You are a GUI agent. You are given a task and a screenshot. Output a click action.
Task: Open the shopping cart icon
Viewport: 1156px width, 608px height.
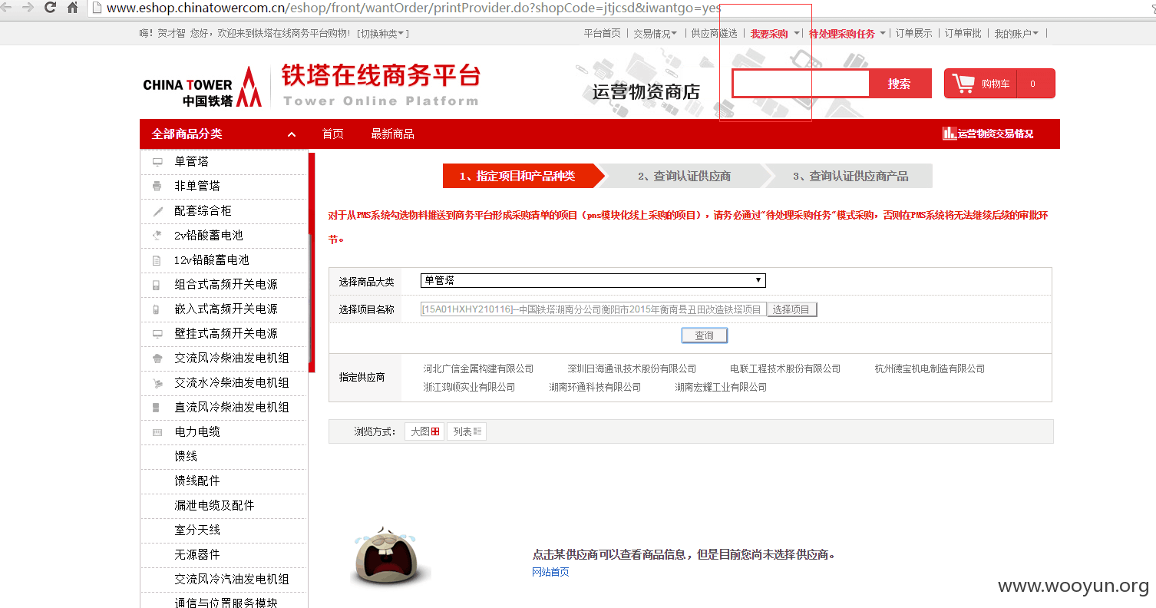click(963, 83)
